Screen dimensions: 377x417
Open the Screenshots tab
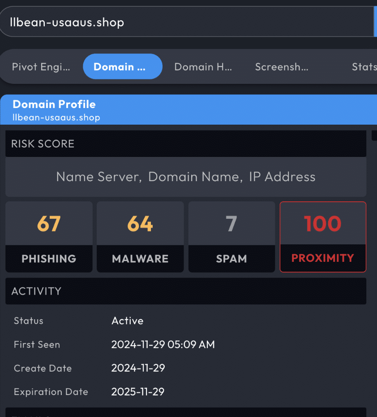pyautogui.click(x=282, y=67)
